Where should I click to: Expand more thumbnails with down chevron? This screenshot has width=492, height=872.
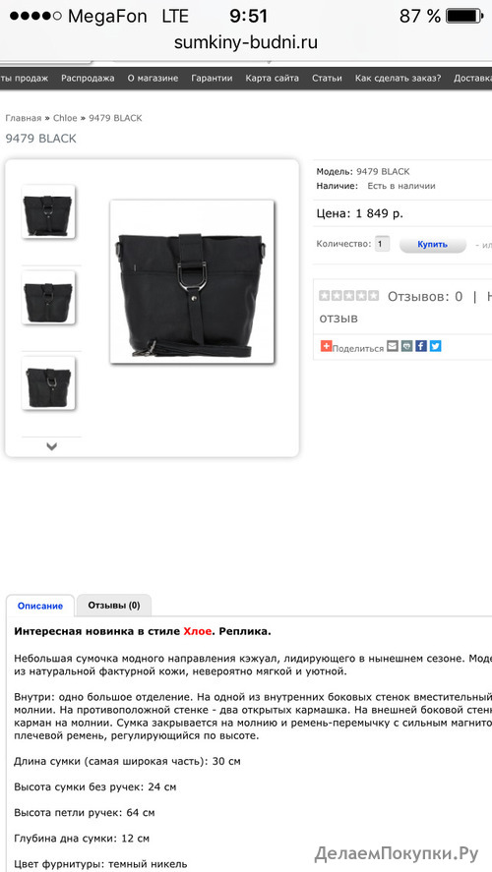(52, 446)
